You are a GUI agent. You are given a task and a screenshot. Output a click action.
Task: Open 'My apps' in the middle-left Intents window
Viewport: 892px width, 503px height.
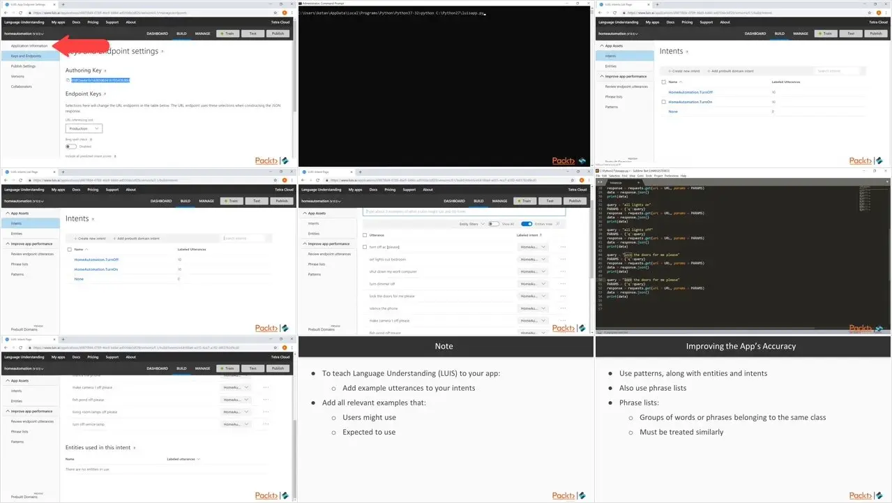[x=58, y=189]
